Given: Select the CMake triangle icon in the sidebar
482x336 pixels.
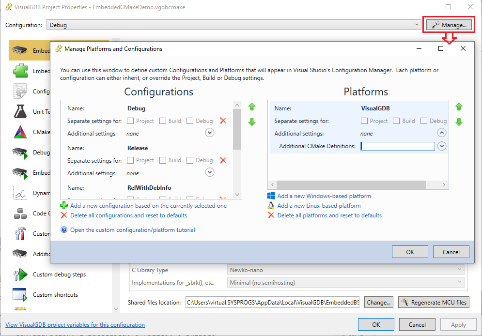Looking at the screenshot, I should tap(20, 132).
